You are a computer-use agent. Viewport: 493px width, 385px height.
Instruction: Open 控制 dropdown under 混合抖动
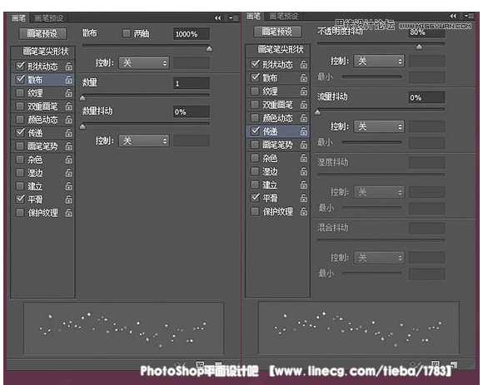point(379,258)
